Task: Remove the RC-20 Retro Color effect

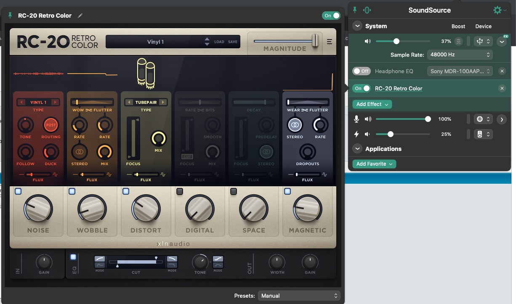Action: (502, 88)
